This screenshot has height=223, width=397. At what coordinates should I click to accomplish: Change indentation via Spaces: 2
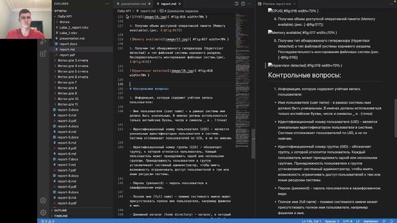[x=332, y=221]
